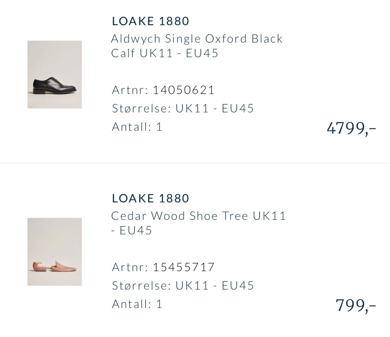Viewport: 390px width, 337px height.
Task: Click Antall quantity for the shoe tree
Action: click(137, 304)
